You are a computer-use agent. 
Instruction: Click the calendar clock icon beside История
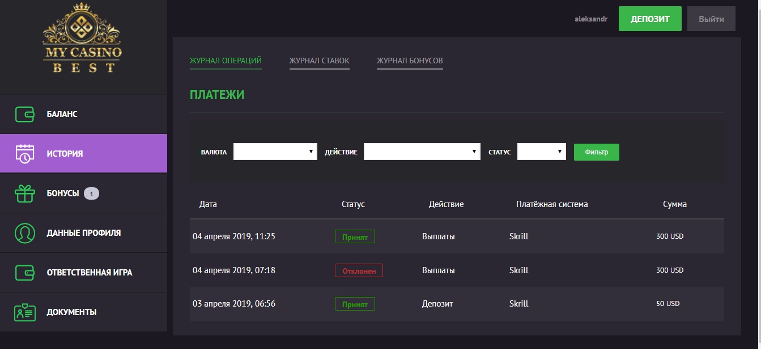(25, 153)
